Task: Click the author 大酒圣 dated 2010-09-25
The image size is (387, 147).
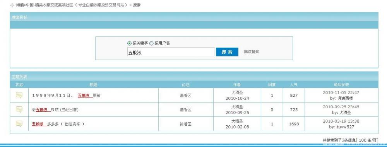Action: point(237,107)
